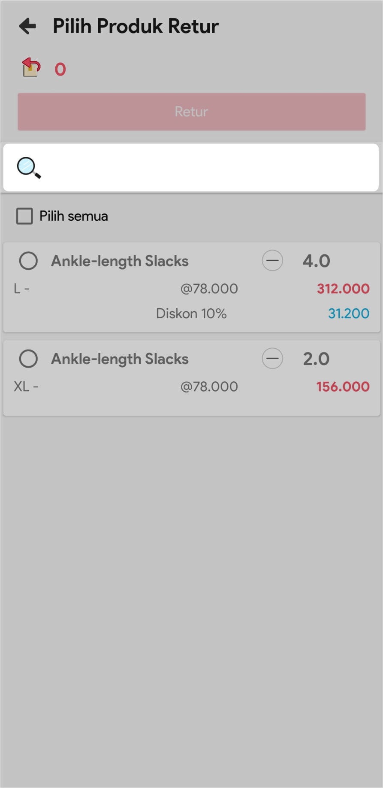Click the Pilih semua label
This screenshot has height=788, width=383.
74,216
